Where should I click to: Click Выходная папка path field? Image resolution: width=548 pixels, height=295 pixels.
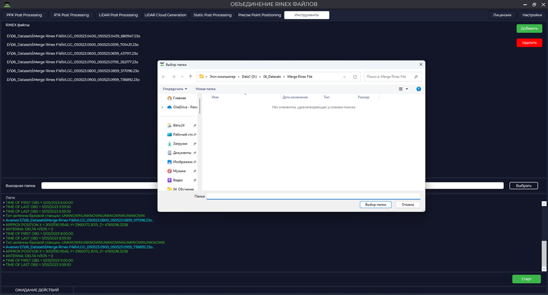272,186
